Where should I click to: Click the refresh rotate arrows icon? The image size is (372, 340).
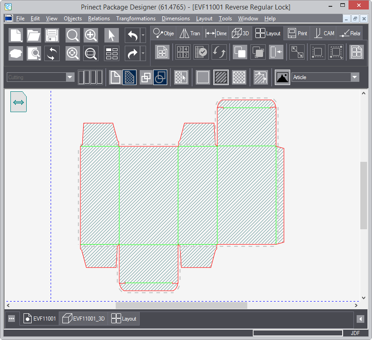52,53
